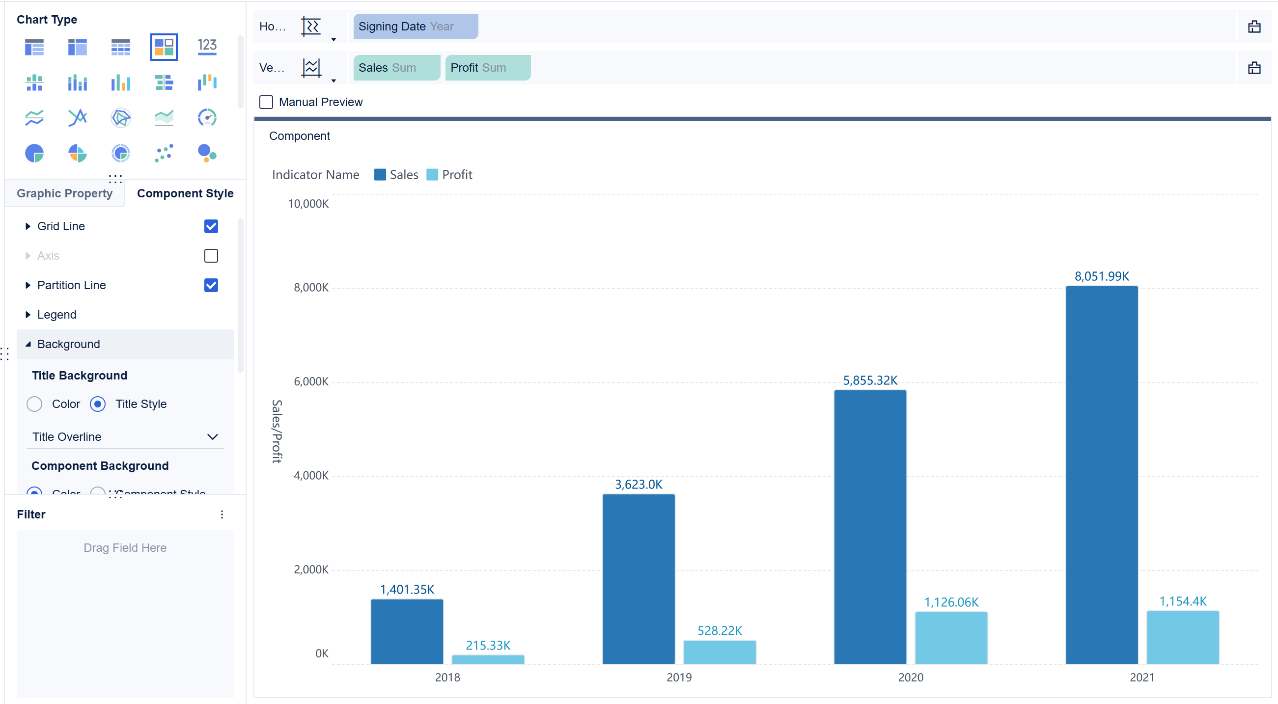Uncheck the Grid Line checkbox
Screen dimensions: 1278x704
[211, 227]
